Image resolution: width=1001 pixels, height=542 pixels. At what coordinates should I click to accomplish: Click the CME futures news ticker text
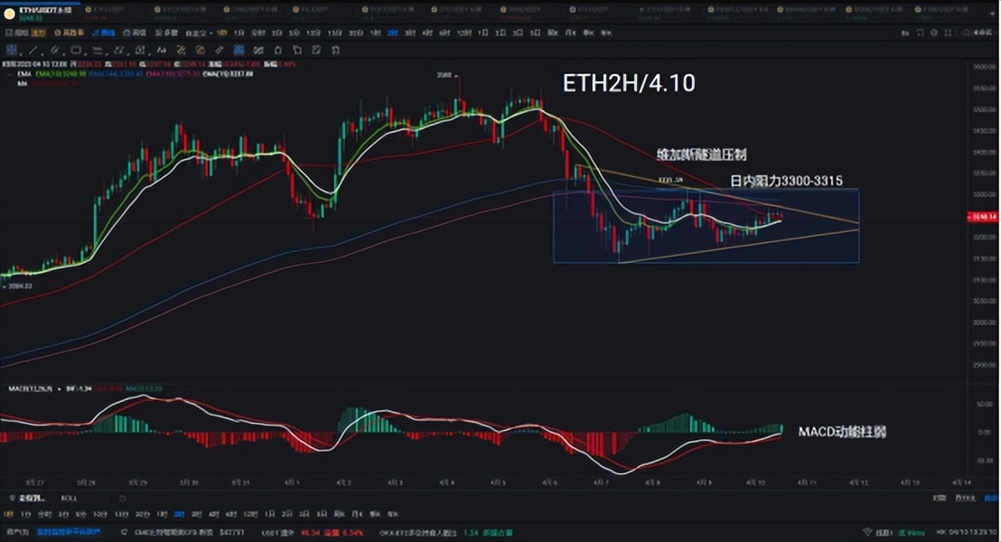tap(190, 532)
